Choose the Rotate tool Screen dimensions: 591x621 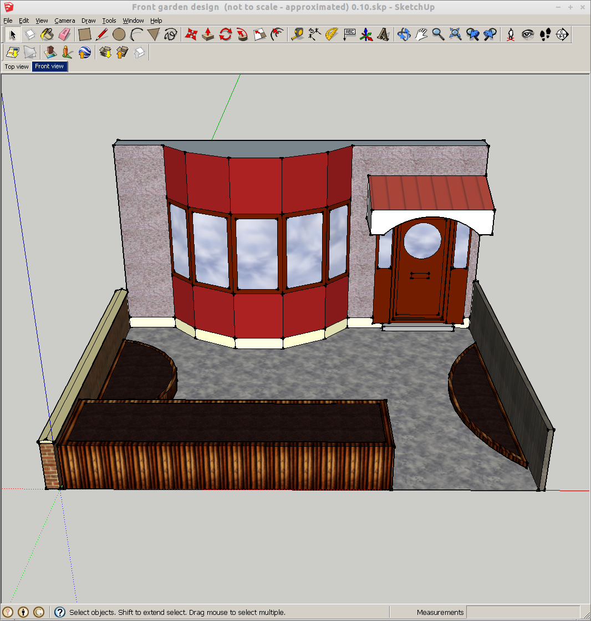[x=226, y=35]
